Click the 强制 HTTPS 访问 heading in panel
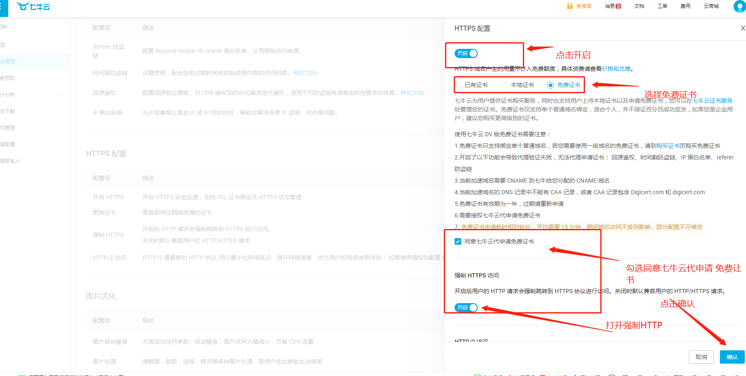Image resolution: width=746 pixels, height=376 pixels. coord(476,275)
